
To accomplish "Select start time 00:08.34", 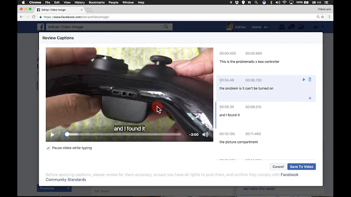I will click(x=227, y=107).
